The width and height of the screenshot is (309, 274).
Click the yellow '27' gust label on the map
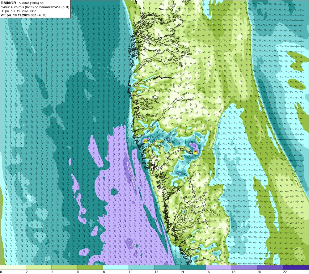click(195, 152)
